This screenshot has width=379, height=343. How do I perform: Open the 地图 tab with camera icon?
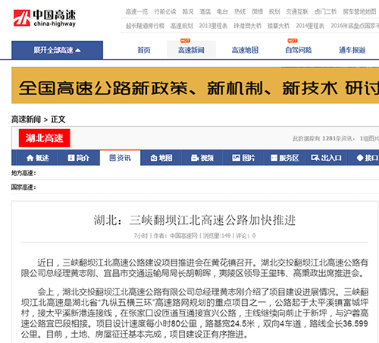tap(161, 158)
